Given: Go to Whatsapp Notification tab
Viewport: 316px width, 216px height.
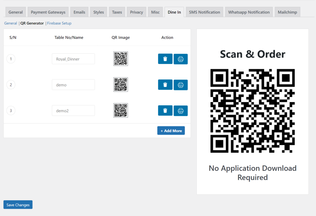Looking at the screenshot, I should pos(249,12).
